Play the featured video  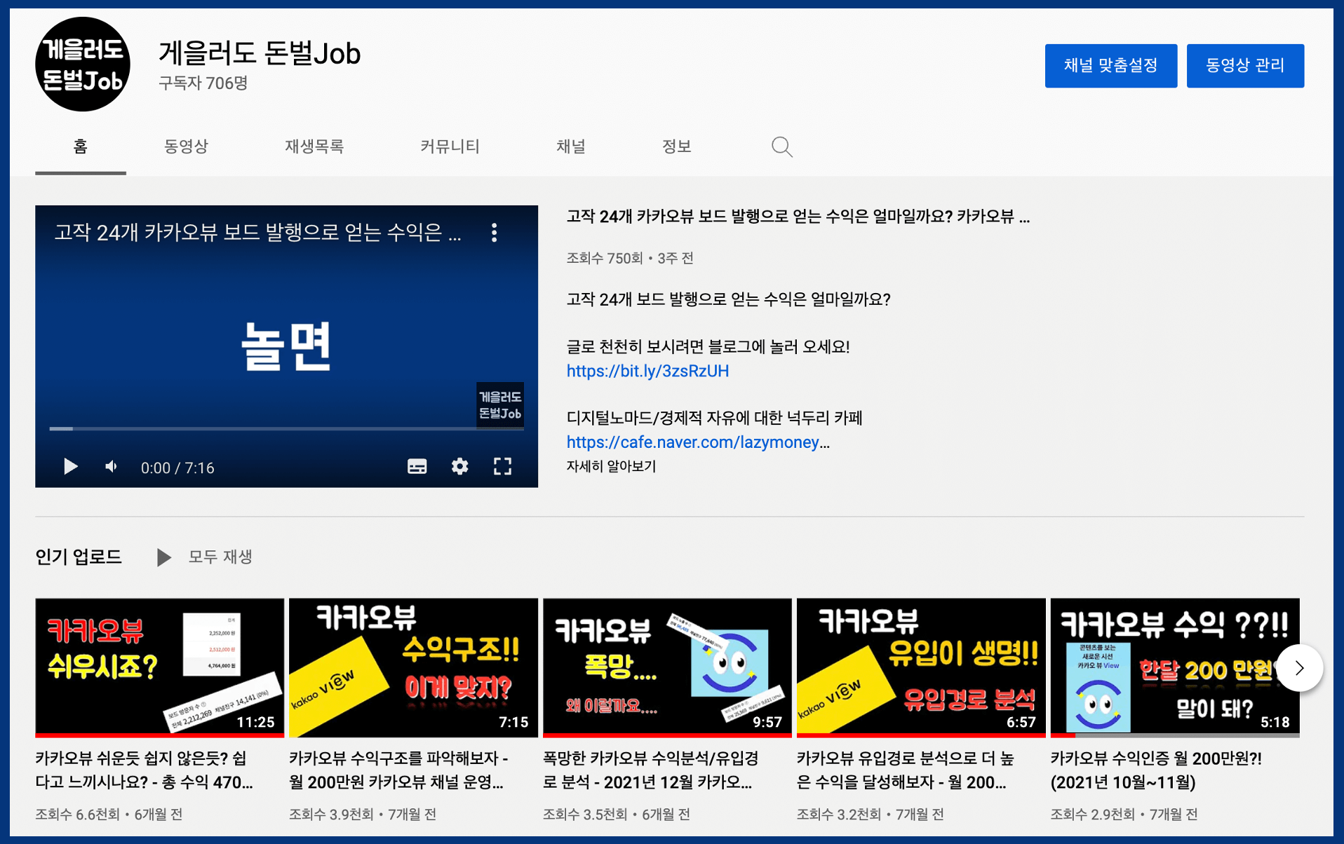[x=70, y=467]
